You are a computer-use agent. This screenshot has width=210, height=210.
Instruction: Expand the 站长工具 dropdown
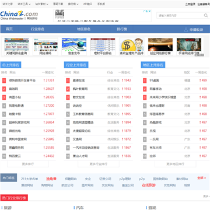[24, 4]
